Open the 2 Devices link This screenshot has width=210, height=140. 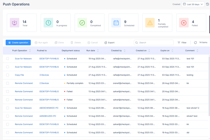point(44,83)
